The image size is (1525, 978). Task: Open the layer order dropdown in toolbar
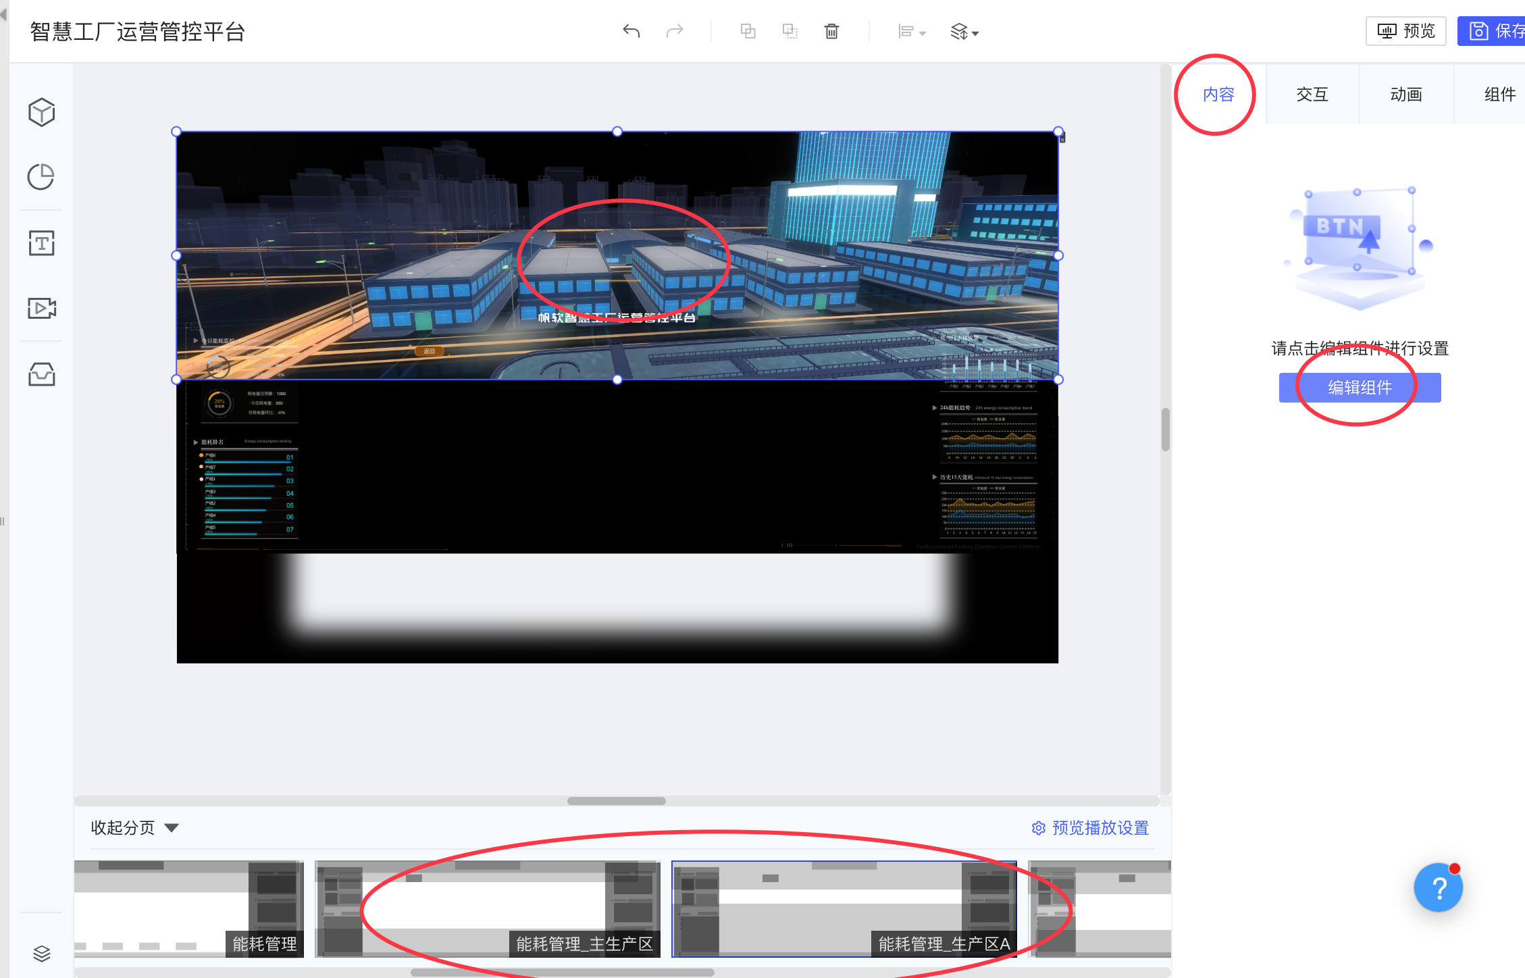[964, 32]
